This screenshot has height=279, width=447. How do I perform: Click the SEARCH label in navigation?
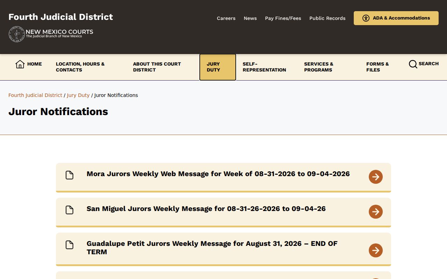tap(428, 63)
